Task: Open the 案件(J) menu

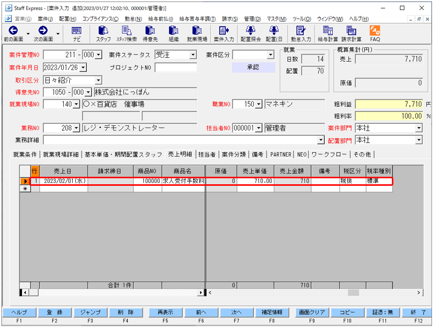Action: pos(45,19)
